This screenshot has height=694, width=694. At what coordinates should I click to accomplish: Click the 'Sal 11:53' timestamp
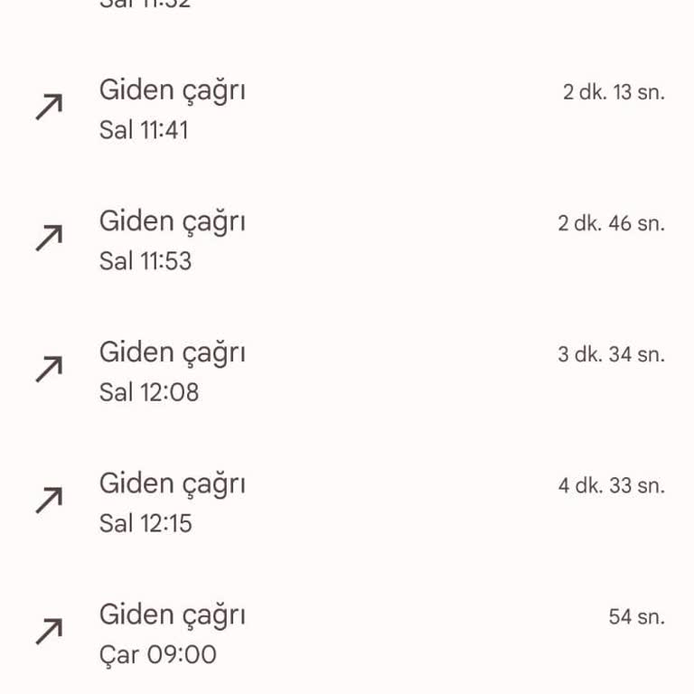pos(145,261)
